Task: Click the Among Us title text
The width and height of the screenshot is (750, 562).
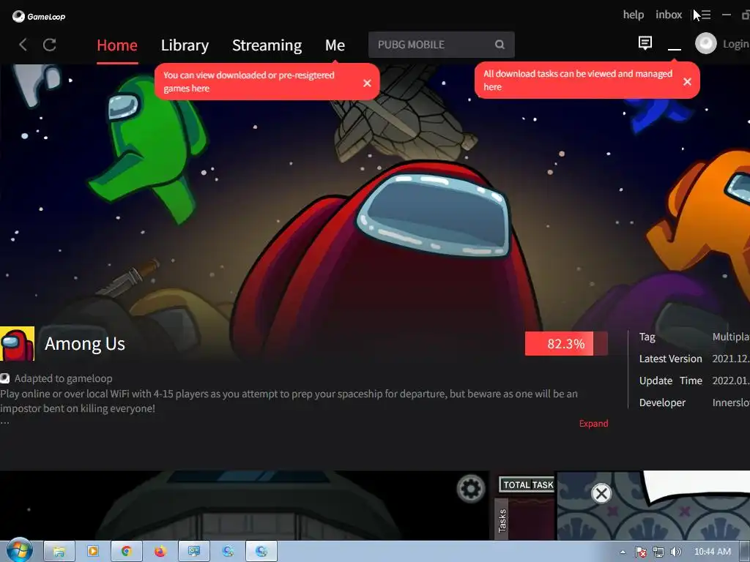Action: [85, 344]
